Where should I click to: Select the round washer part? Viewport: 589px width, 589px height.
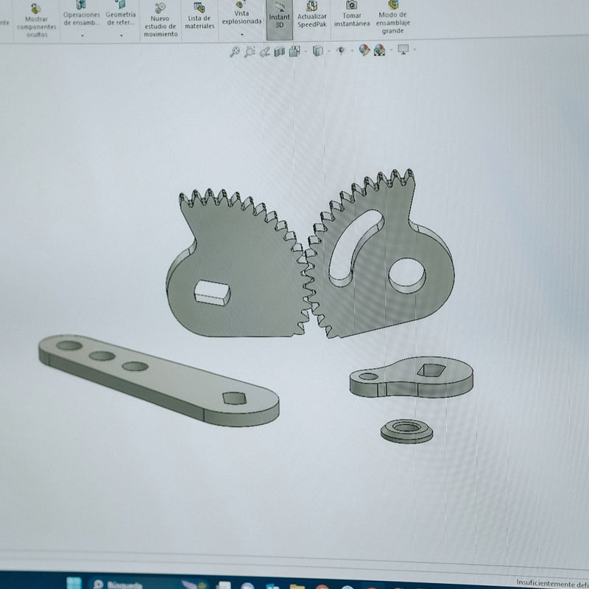[407, 431]
